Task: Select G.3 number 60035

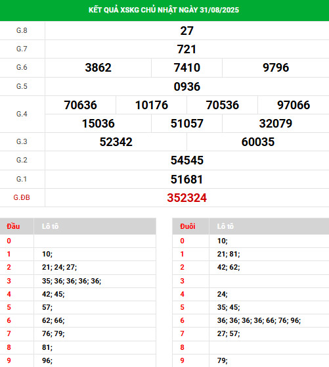Action: point(257,142)
